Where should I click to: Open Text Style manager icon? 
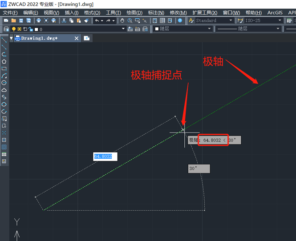(191, 20)
